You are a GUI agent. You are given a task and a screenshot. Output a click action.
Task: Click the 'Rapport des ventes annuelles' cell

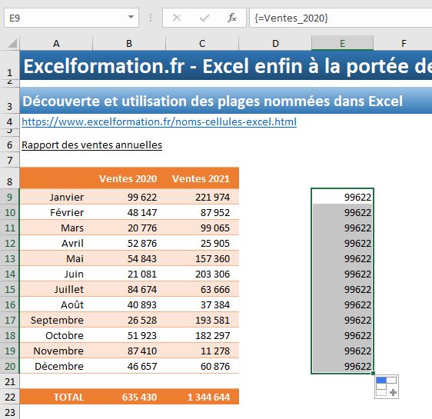pyautogui.click(x=91, y=145)
